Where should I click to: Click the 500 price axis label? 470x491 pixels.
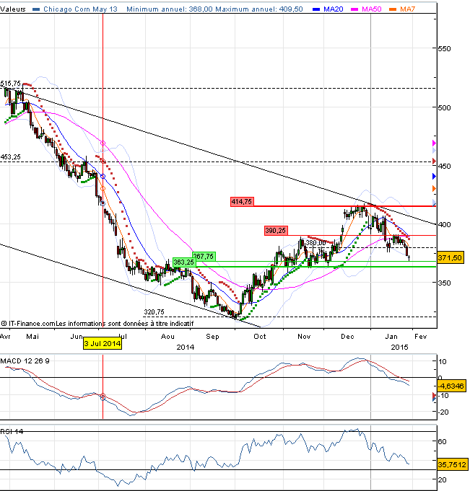(x=444, y=107)
